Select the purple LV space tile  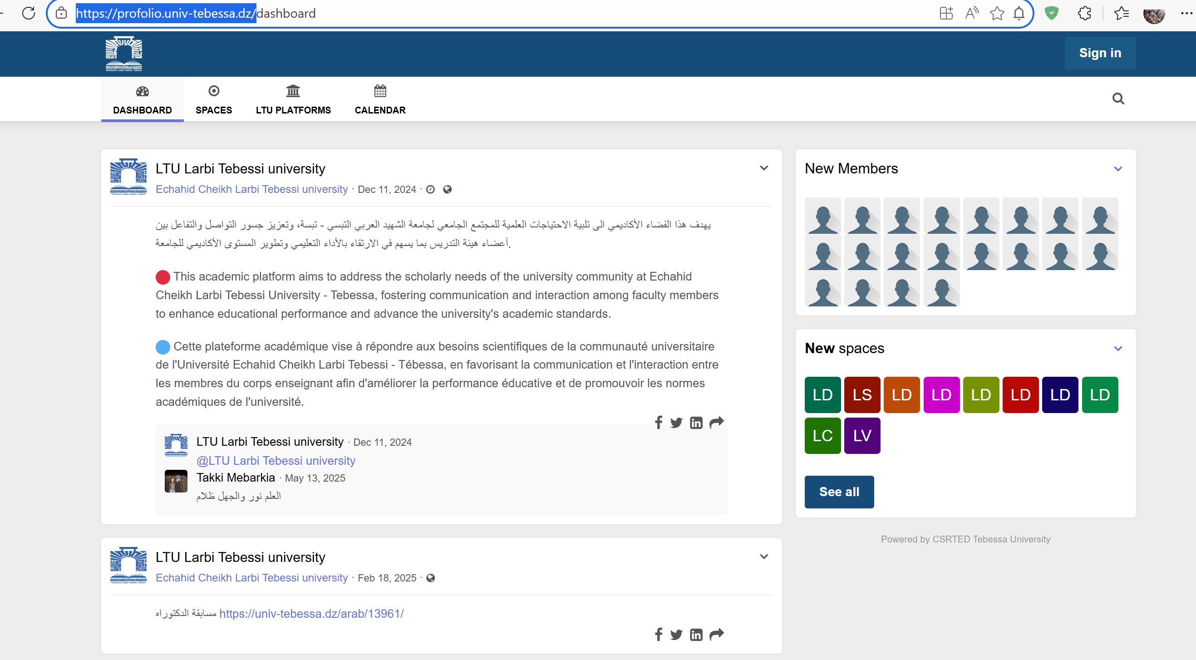point(862,435)
